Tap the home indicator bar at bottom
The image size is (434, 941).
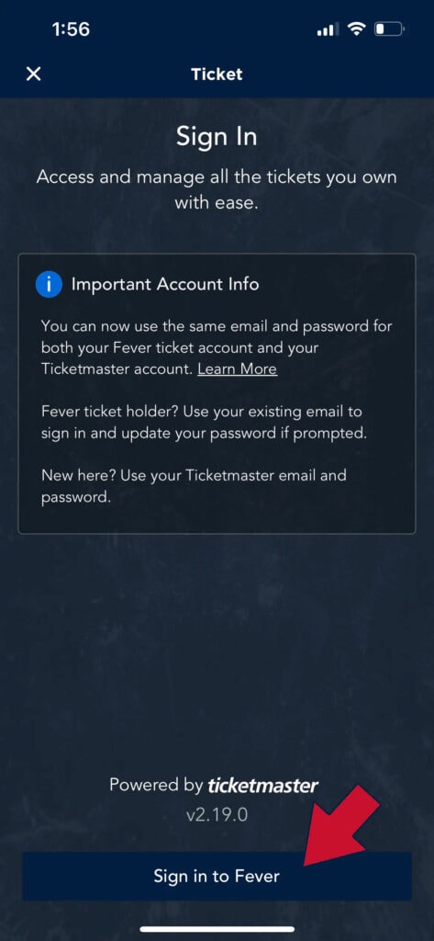tap(217, 929)
